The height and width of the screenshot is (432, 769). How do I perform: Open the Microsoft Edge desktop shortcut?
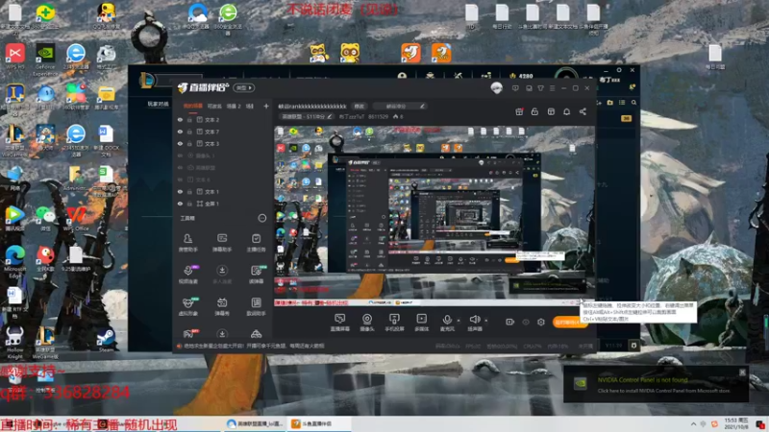coord(14,261)
